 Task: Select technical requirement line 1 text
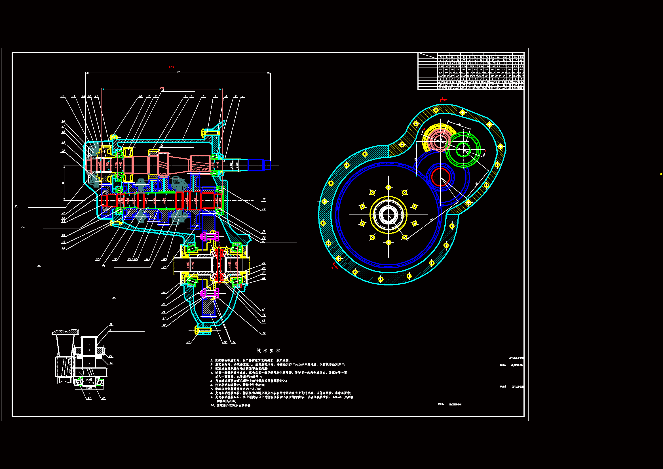(x=250, y=360)
